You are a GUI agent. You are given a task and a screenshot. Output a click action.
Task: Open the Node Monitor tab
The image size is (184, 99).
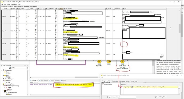pyautogui.click(x=43, y=80)
